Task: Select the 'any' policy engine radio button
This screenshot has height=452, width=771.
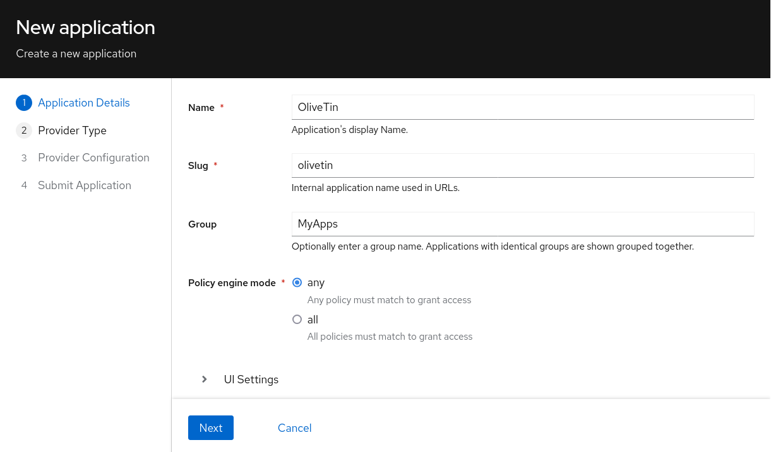Action: click(297, 283)
